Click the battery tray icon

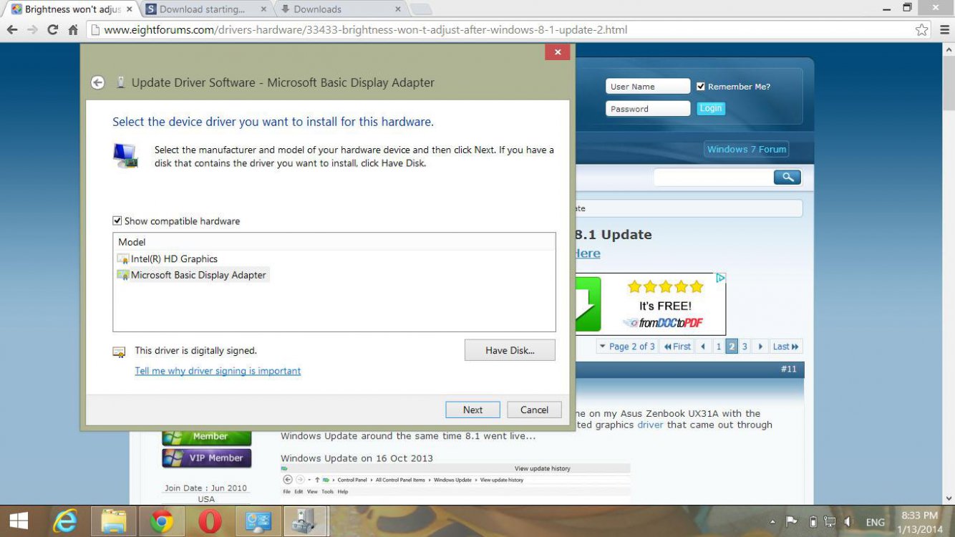(x=813, y=522)
